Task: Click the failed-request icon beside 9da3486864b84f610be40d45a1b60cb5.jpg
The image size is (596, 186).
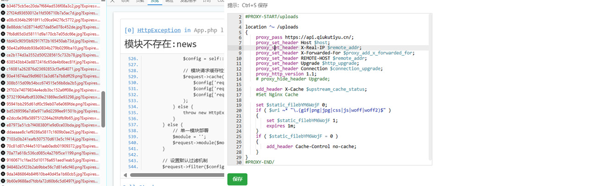Action: click(x=3, y=174)
